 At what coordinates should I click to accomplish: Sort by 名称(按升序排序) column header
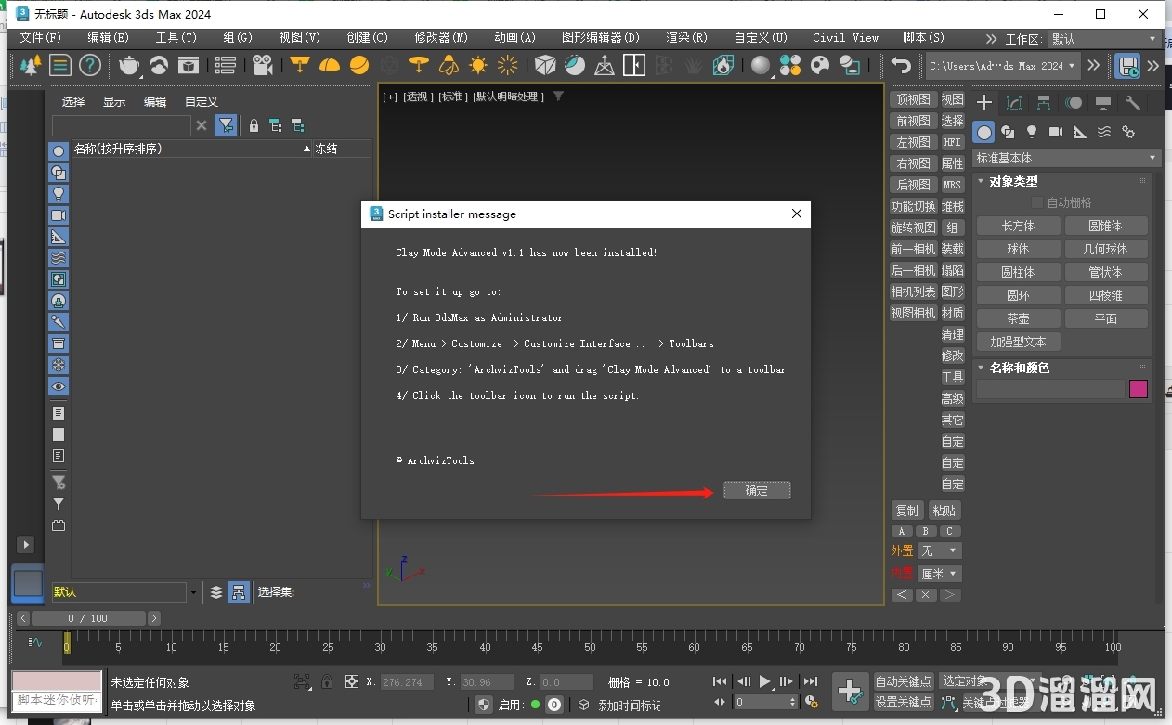pyautogui.click(x=191, y=149)
